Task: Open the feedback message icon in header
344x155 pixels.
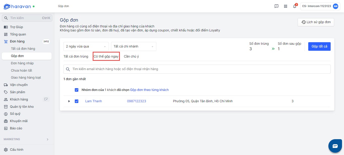Action: click(x=277, y=6)
